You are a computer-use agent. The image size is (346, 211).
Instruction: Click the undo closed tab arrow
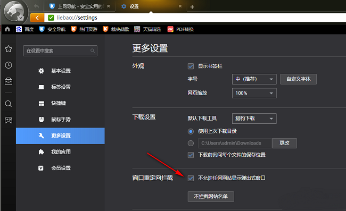click(36, 6)
